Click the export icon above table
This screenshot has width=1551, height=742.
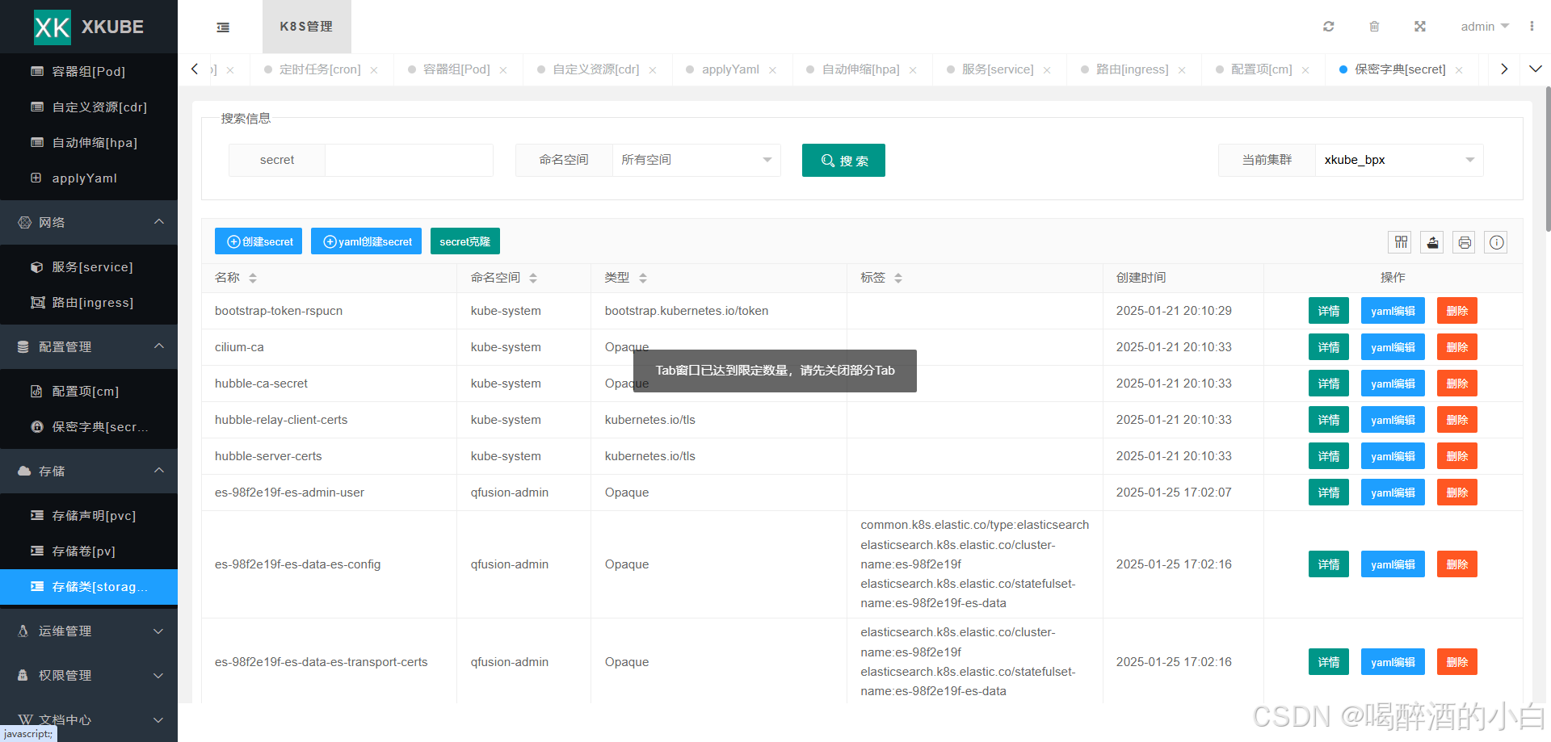[x=1432, y=242]
